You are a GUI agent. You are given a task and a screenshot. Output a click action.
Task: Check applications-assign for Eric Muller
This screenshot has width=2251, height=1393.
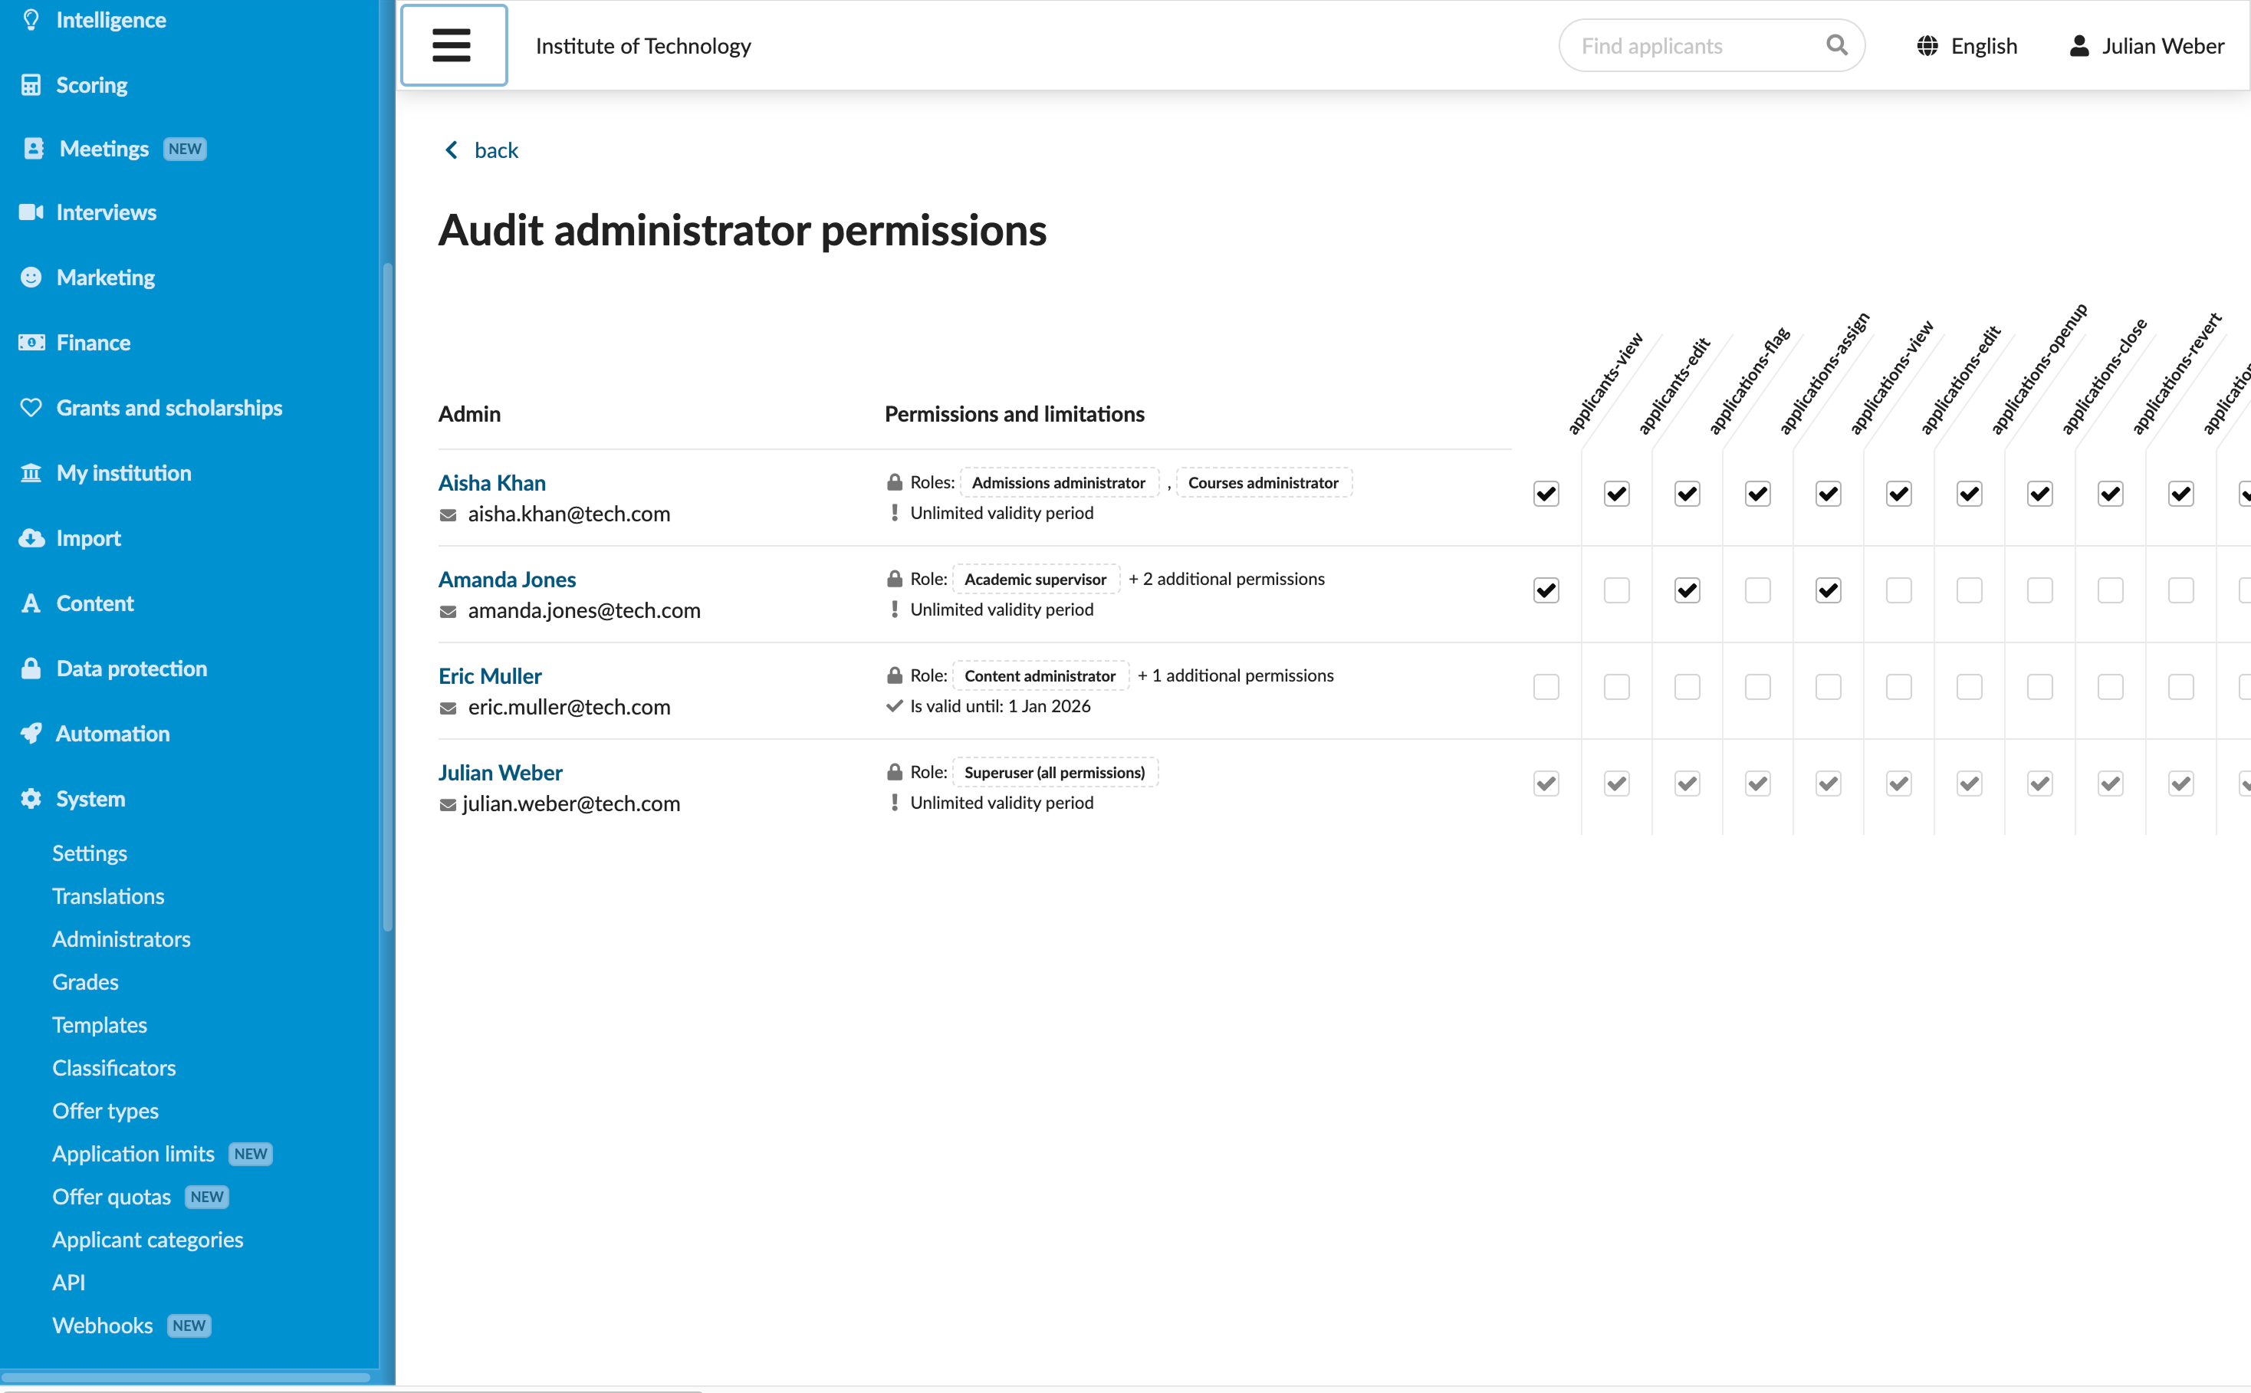[x=1758, y=687]
